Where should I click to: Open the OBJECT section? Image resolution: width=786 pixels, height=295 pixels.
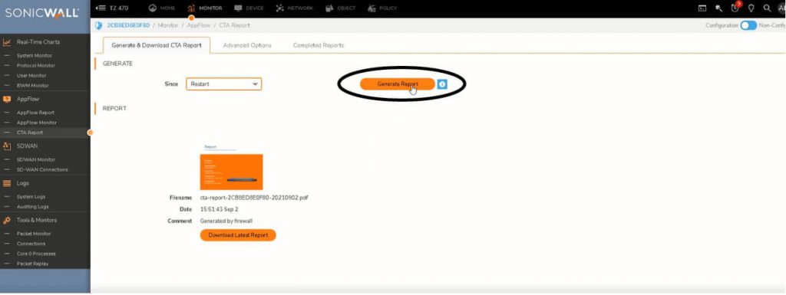341,8
